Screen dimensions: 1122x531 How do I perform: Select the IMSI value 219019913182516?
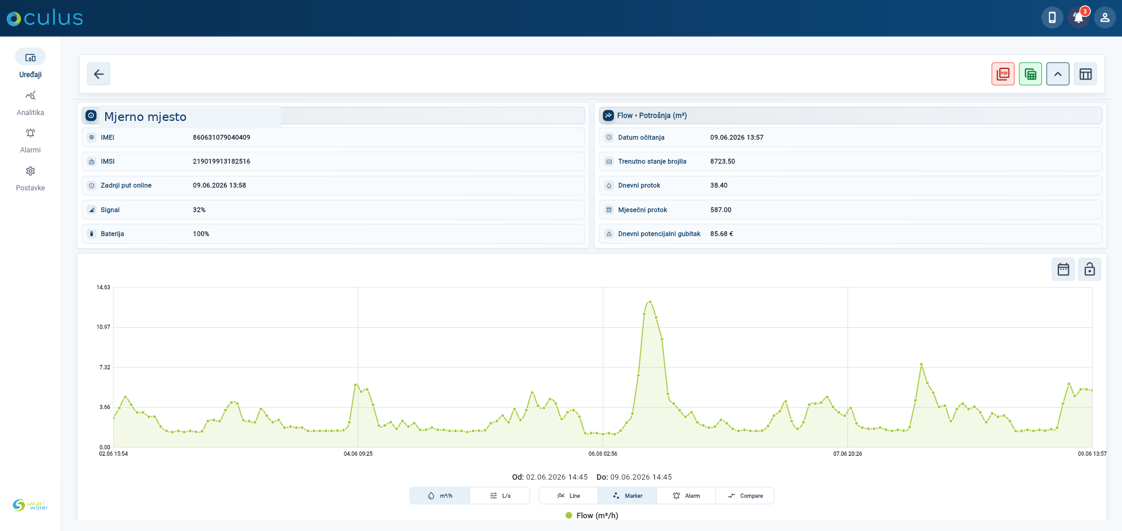(x=222, y=161)
